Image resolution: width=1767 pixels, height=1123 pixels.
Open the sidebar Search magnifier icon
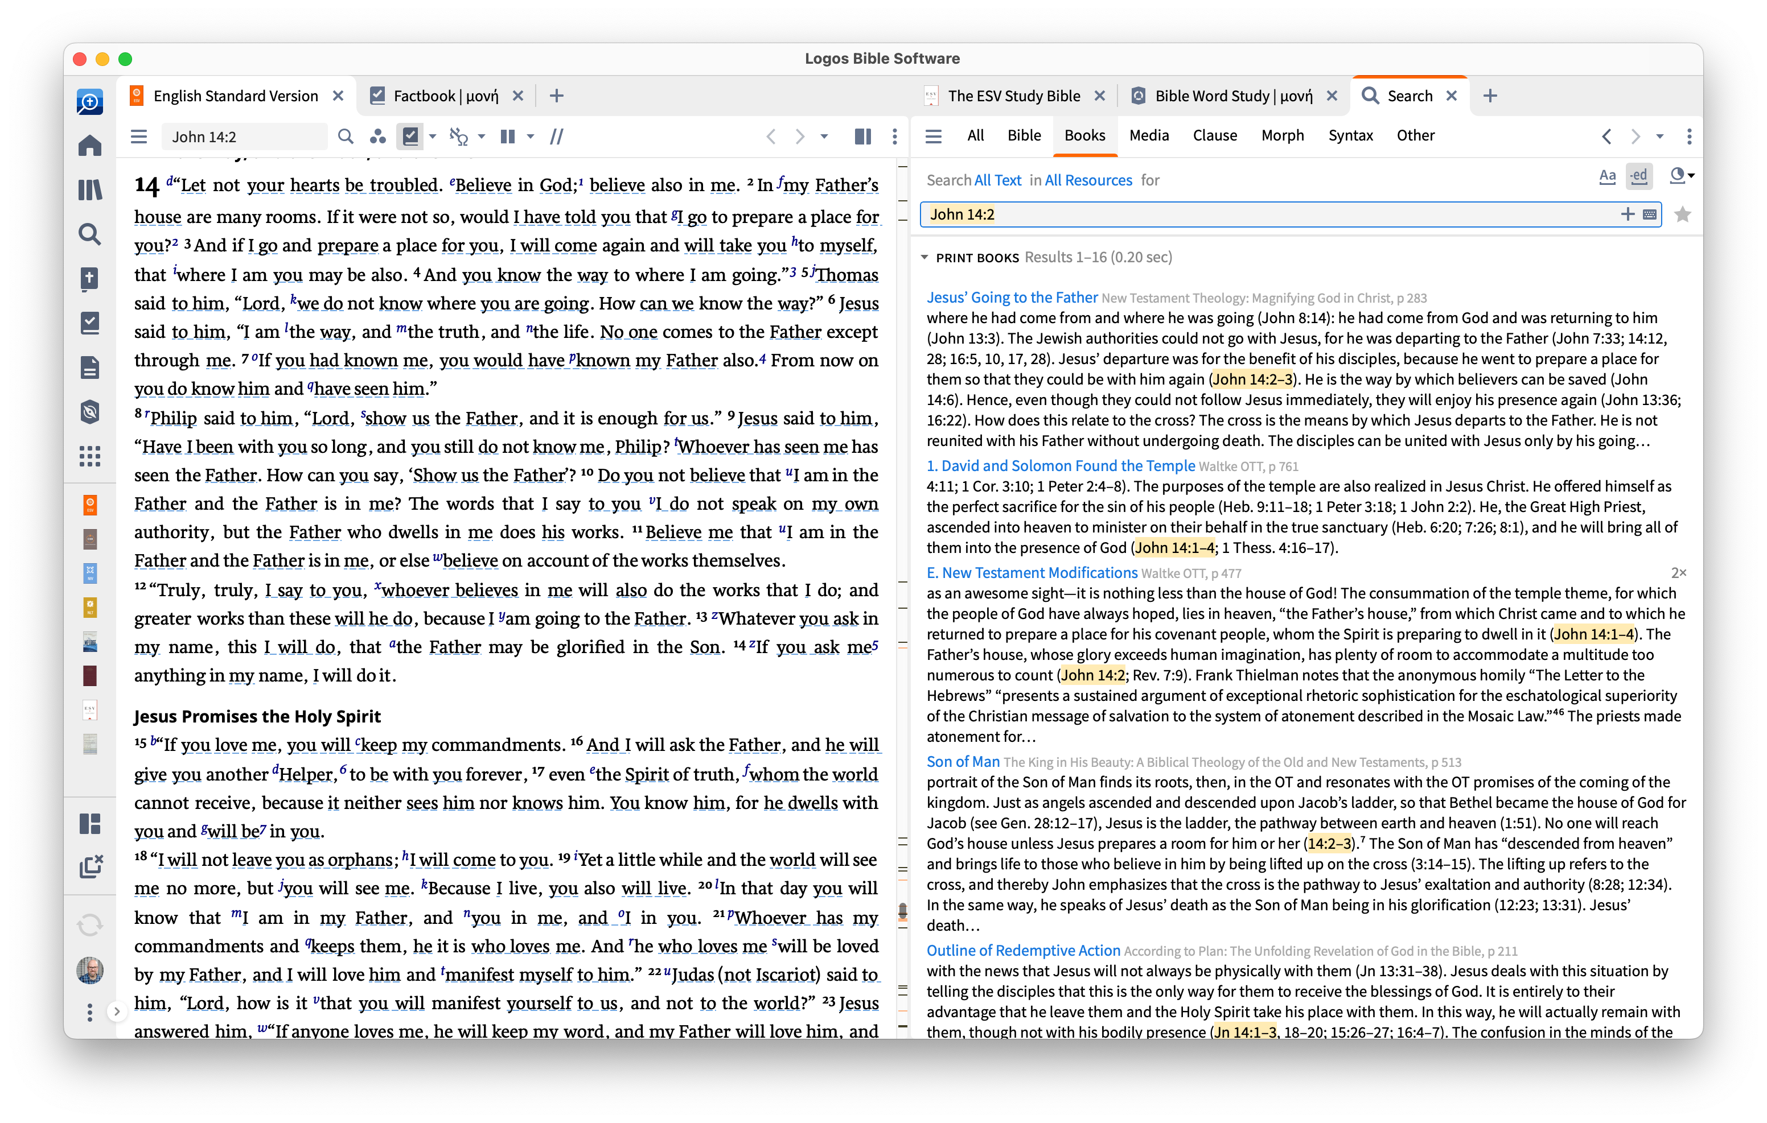[89, 234]
